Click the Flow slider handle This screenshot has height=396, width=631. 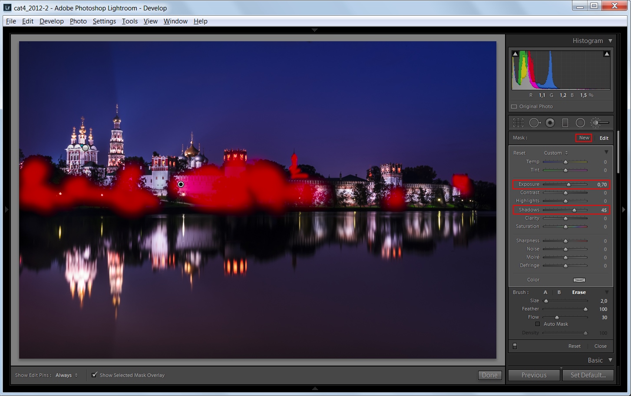point(557,317)
